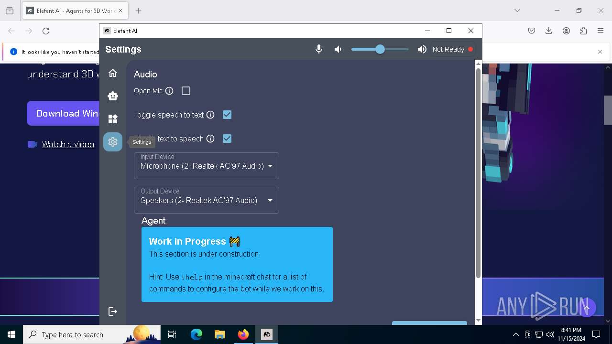This screenshot has height=344, width=612.
Task: Click Save to Pocket icon in Firefox
Action: 532,31
